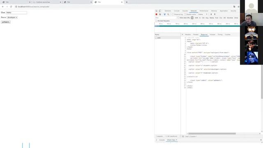Switch to the Console panel tab

(176, 11)
